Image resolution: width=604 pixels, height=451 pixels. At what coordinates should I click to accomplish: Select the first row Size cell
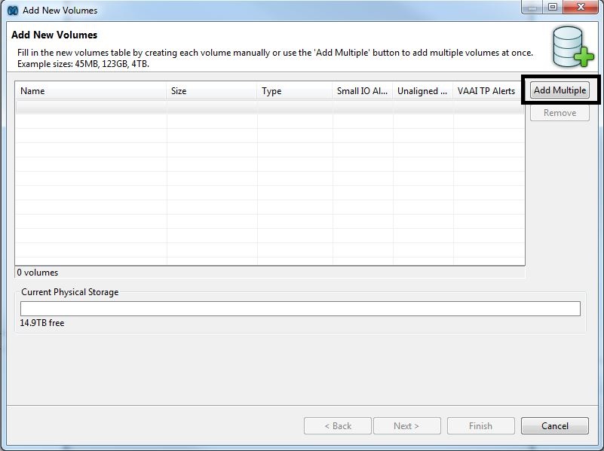point(211,108)
